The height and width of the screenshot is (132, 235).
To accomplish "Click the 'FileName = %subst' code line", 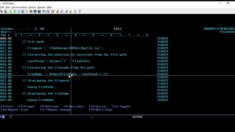I will click(x=68, y=74).
